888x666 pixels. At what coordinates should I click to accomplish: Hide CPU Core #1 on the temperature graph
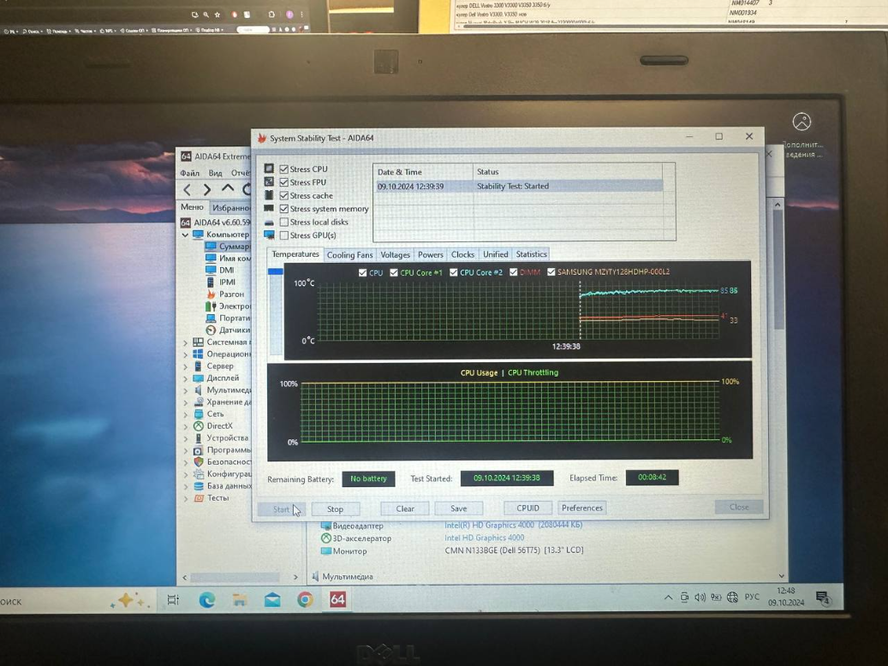click(394, 272)
